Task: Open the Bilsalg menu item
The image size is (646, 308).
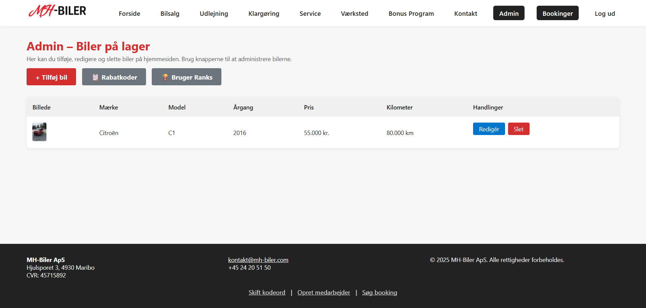Action: 170,13
